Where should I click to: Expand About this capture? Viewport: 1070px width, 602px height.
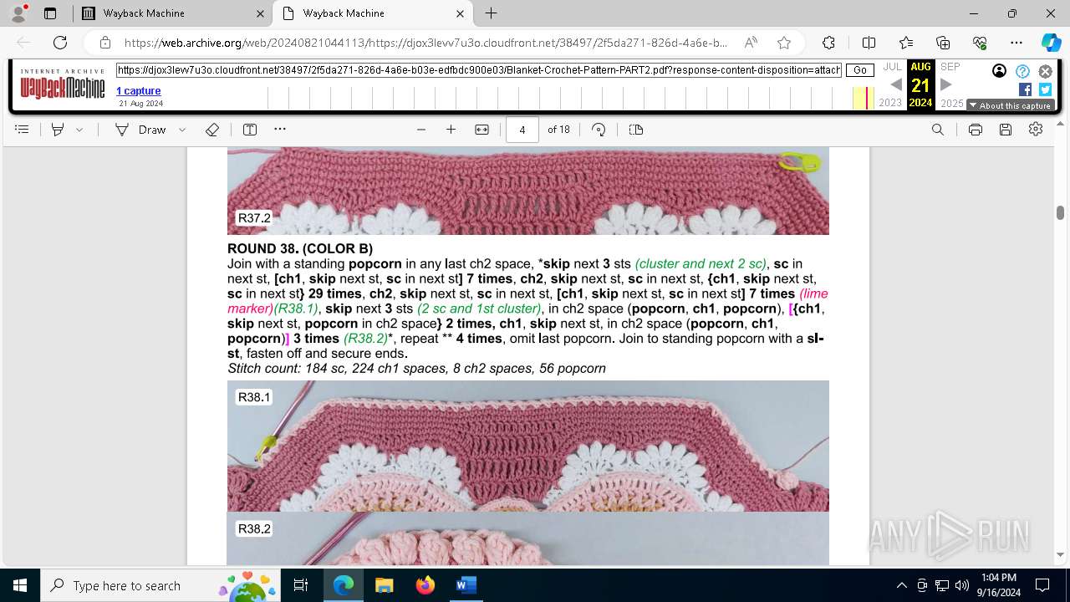click(x=1010, y=105)
